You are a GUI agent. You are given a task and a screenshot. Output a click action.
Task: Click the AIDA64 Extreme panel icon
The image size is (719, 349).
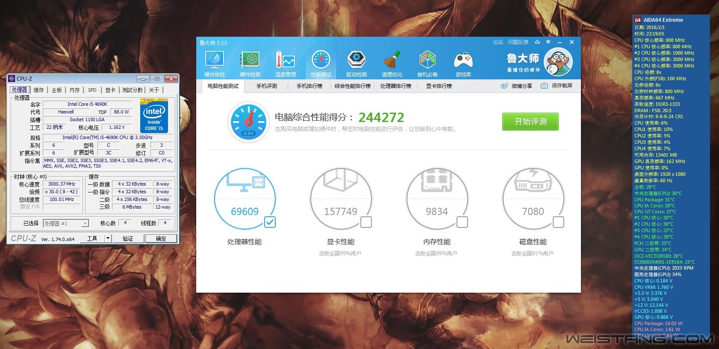pyautogui.click(x=638, y=20)
